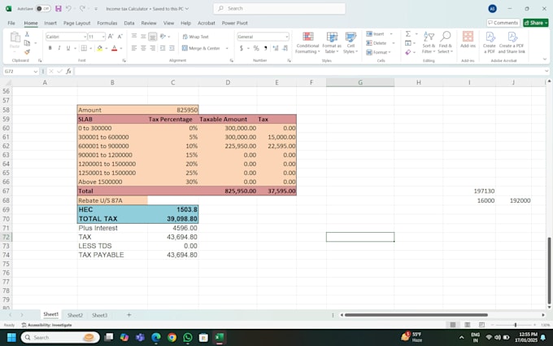
Task: Click the Borders icon
Action: [84, 48]
